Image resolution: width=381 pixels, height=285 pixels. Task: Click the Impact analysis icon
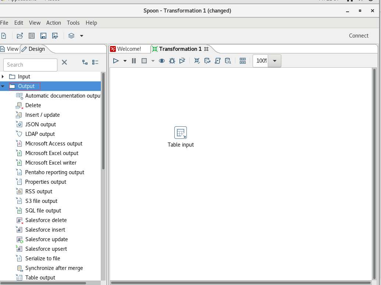pos(207,61)
